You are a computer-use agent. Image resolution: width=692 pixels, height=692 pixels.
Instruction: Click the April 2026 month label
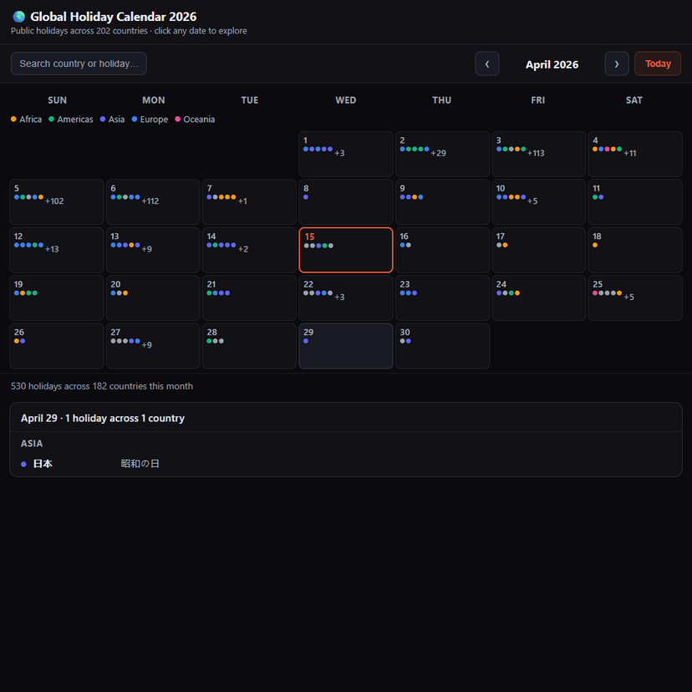coord(552,64)
